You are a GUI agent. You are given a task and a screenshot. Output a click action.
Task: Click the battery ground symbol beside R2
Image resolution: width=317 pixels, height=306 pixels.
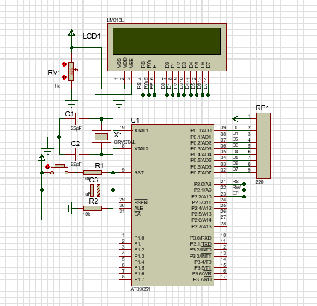tap(68, 208)
